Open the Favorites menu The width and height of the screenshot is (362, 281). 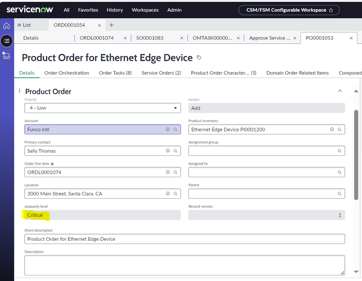click(88, 10)
